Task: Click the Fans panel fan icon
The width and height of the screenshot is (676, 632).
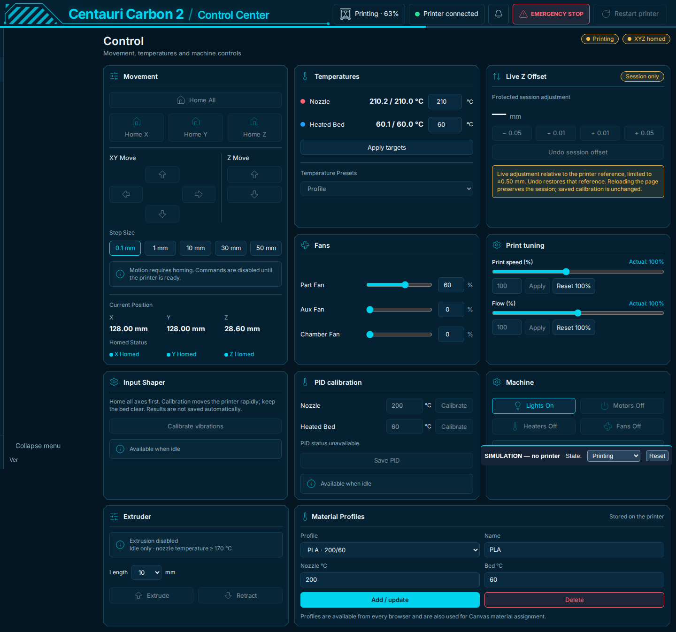Action: click(x=305, y=245)
